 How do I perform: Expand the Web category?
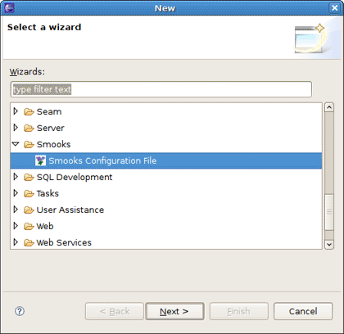(16, 226)
